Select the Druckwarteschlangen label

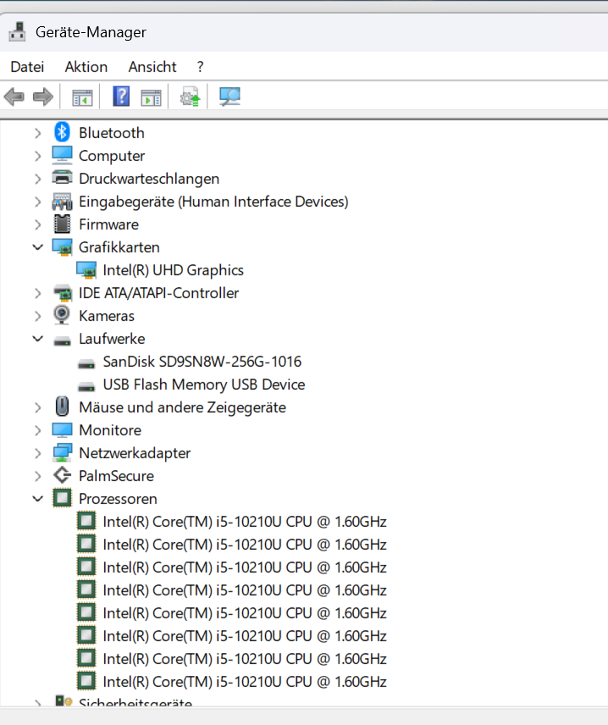(149, 179)
